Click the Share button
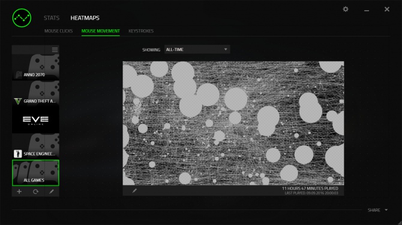The image size is (402, 225). (374, 210)
